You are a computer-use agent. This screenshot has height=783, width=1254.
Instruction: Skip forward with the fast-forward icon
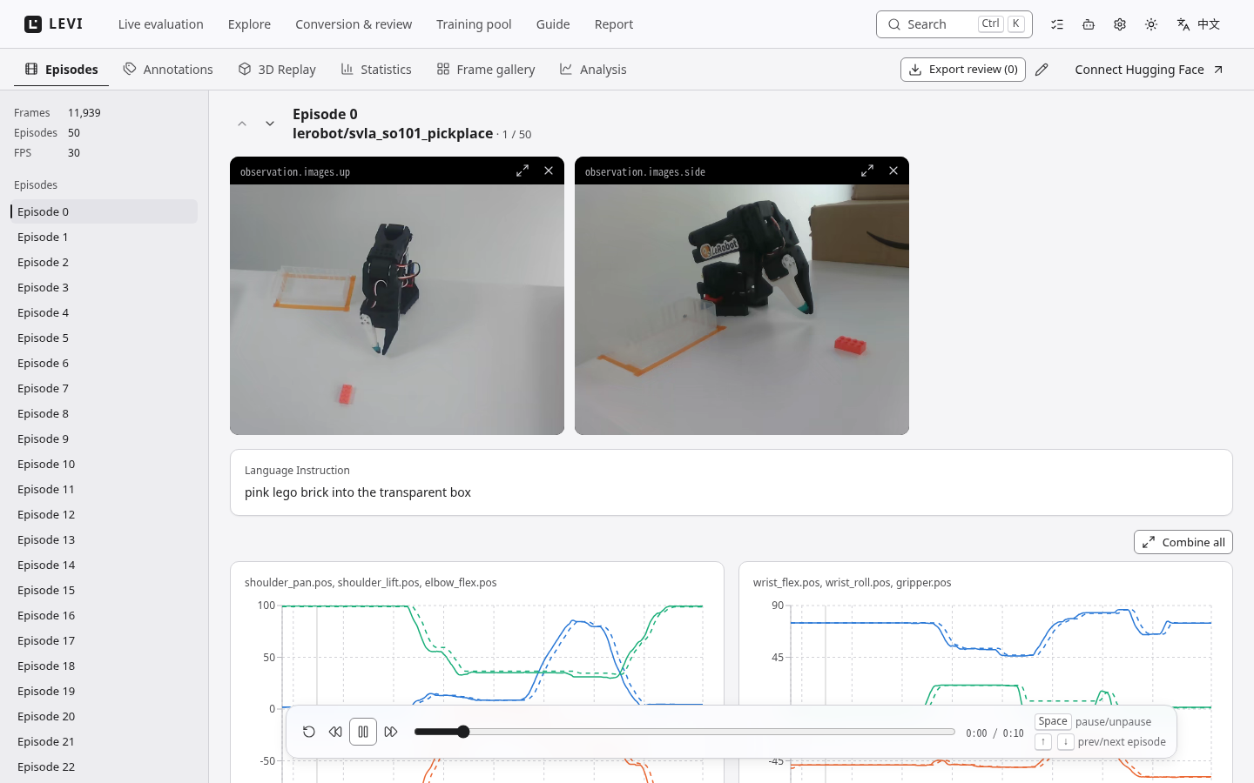click(391, 732)
